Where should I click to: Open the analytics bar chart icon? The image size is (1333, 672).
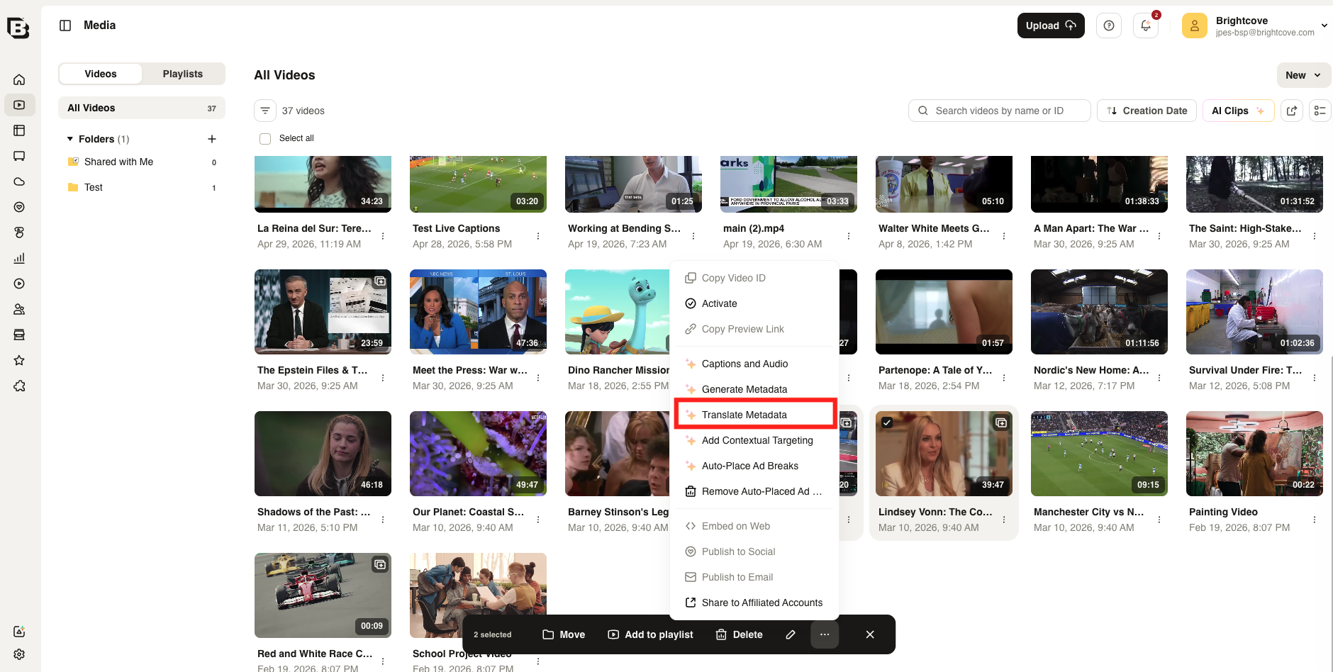(x=19, y=258)
